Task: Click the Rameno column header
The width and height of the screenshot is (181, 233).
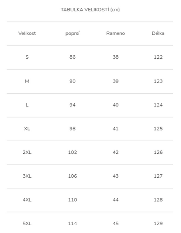Action: pos(115,33)
